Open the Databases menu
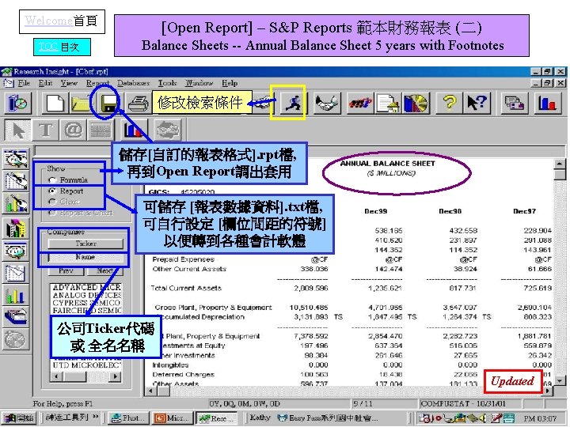Viewport: 570px width, 427px height. tap(134, 83)
